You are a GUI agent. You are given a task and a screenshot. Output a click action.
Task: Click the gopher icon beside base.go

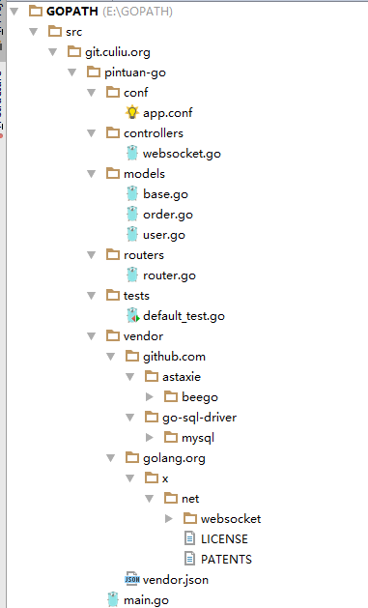coord(132,193)
